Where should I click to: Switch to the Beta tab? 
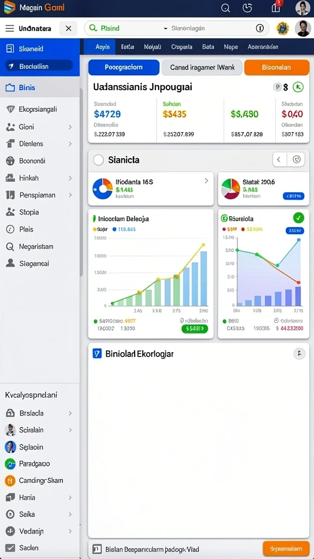coord(208,47)
